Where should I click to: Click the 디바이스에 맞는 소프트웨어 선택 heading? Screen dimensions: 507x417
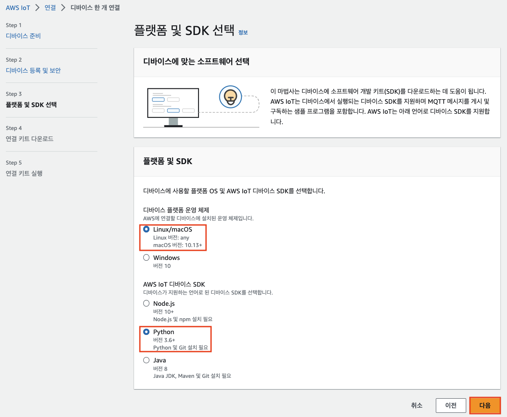point(196,62)
